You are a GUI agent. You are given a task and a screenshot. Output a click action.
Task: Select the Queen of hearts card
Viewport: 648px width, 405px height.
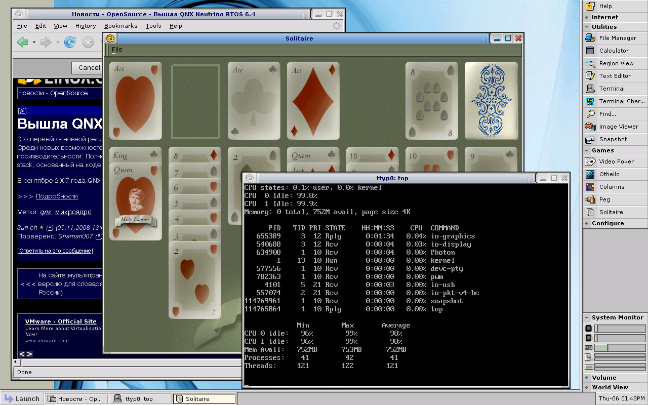(x=135, y=201)
